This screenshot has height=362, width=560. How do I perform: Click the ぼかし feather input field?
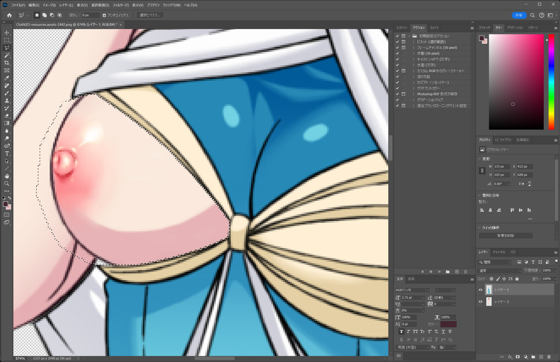click(90, 15)
